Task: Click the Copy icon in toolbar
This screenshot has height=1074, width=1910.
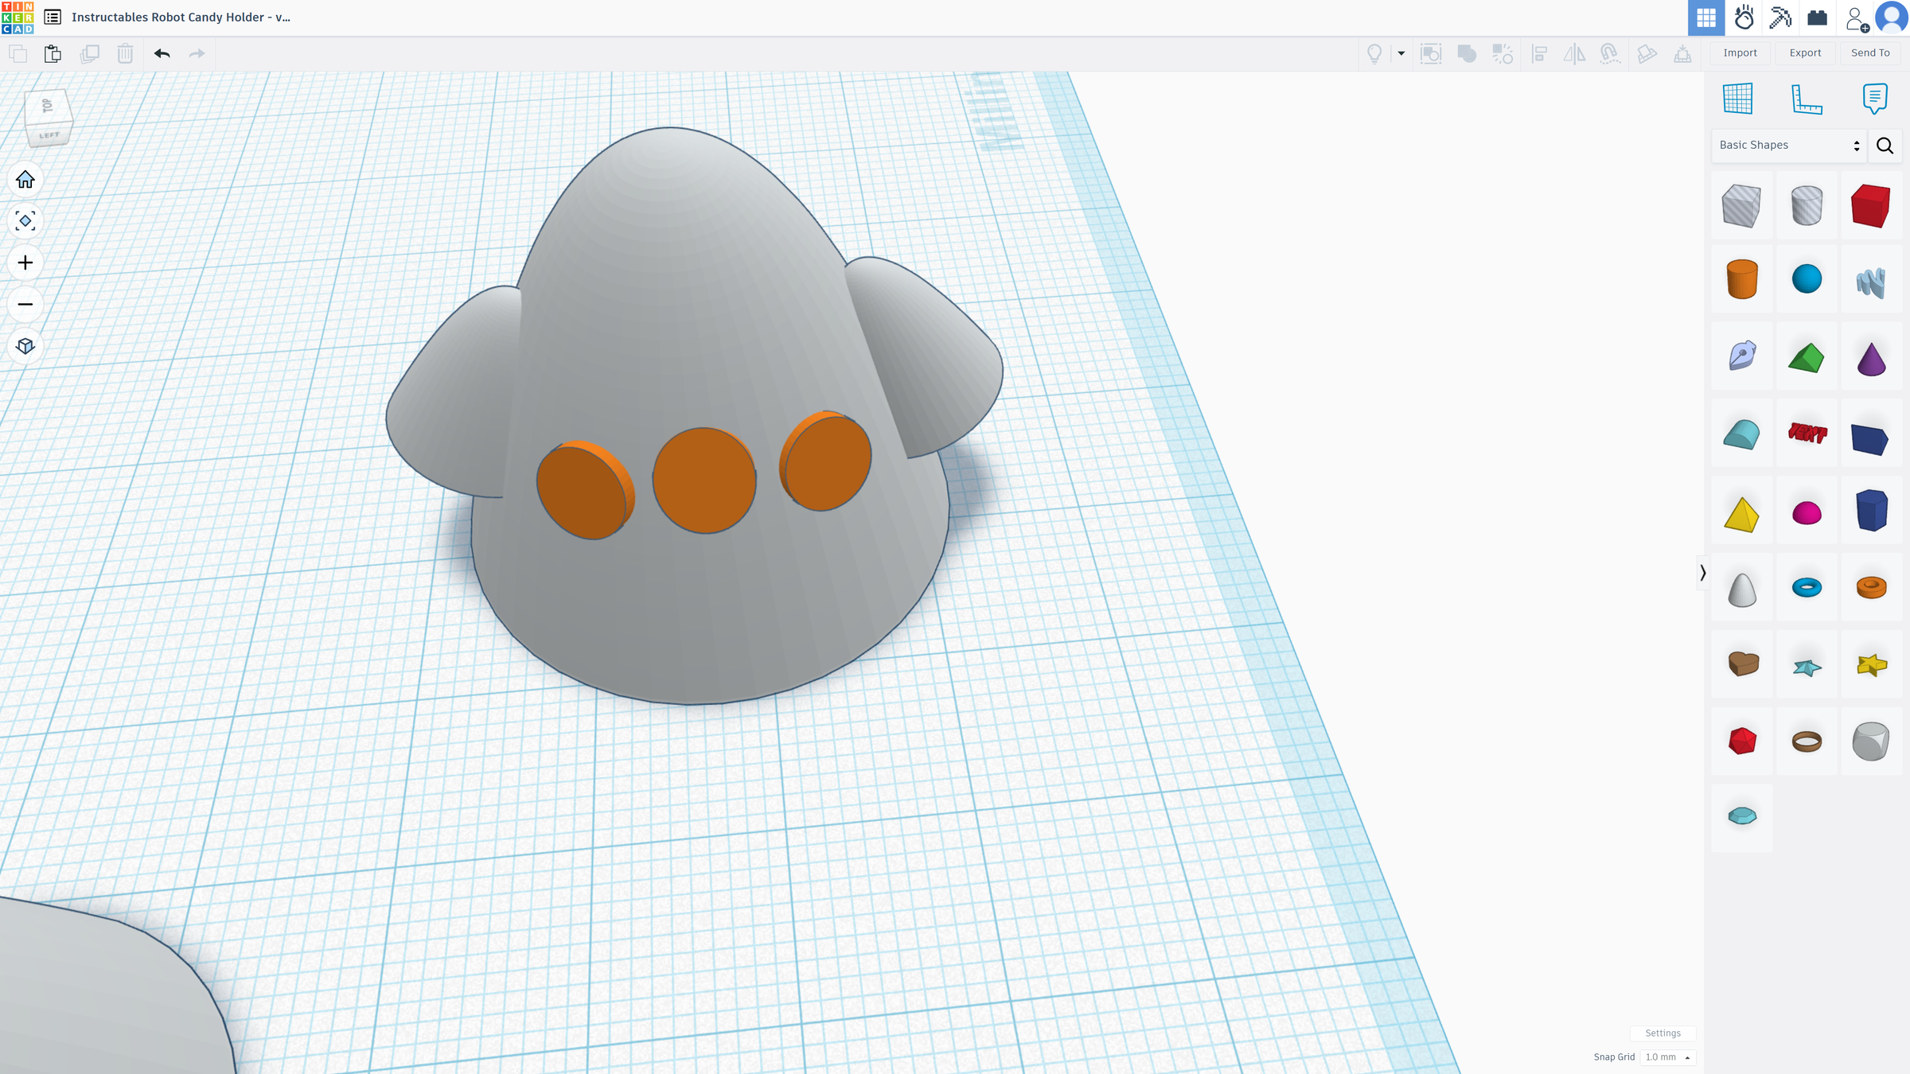Action: click(18, 53)
